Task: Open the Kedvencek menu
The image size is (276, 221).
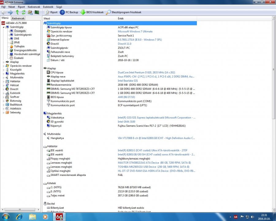Action: click(34, 7)
